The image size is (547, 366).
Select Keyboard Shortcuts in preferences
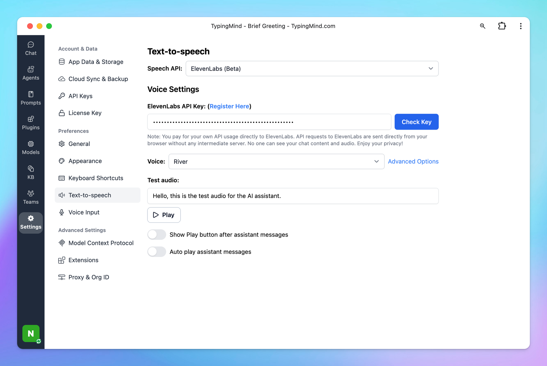(96, 178)
